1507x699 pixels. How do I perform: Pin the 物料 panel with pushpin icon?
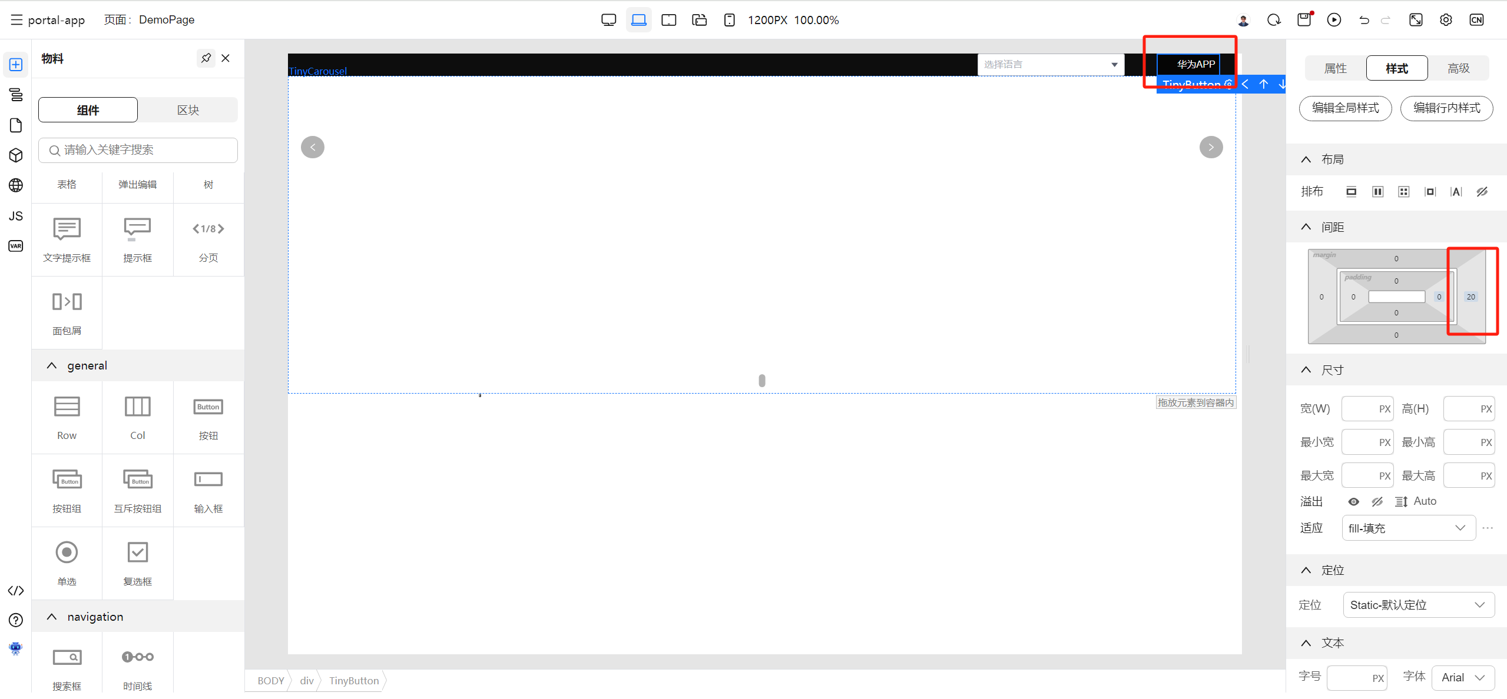(x=206, y=58)
